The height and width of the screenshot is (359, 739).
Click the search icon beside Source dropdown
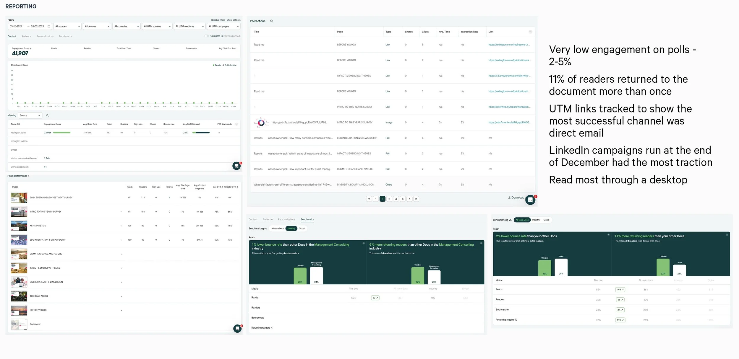tap(47, 115)
